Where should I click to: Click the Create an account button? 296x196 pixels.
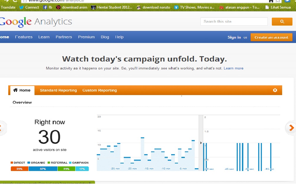coord(271,37)
